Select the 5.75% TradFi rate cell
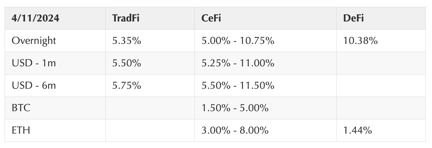432x148 pixels. pos(126,86)
